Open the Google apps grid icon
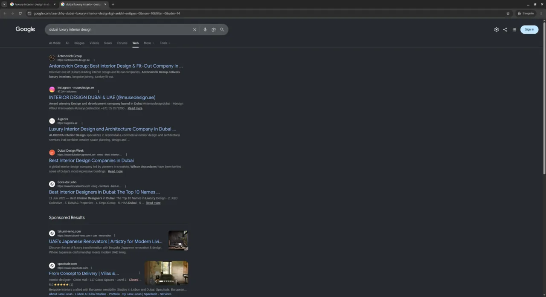 pos(514,30)
